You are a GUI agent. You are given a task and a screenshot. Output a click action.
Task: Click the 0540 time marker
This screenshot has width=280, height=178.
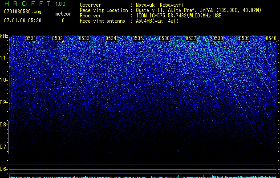click(x=271, y=38)
